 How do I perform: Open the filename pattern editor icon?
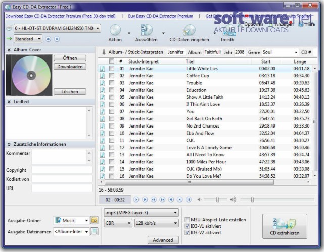(x=95, y=231)
